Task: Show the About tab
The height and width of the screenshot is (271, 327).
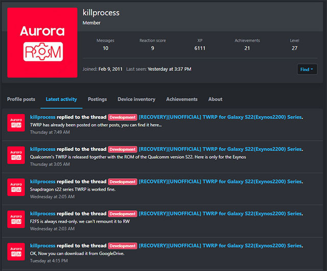Action: pyautogui.click(x=215, y=99)
